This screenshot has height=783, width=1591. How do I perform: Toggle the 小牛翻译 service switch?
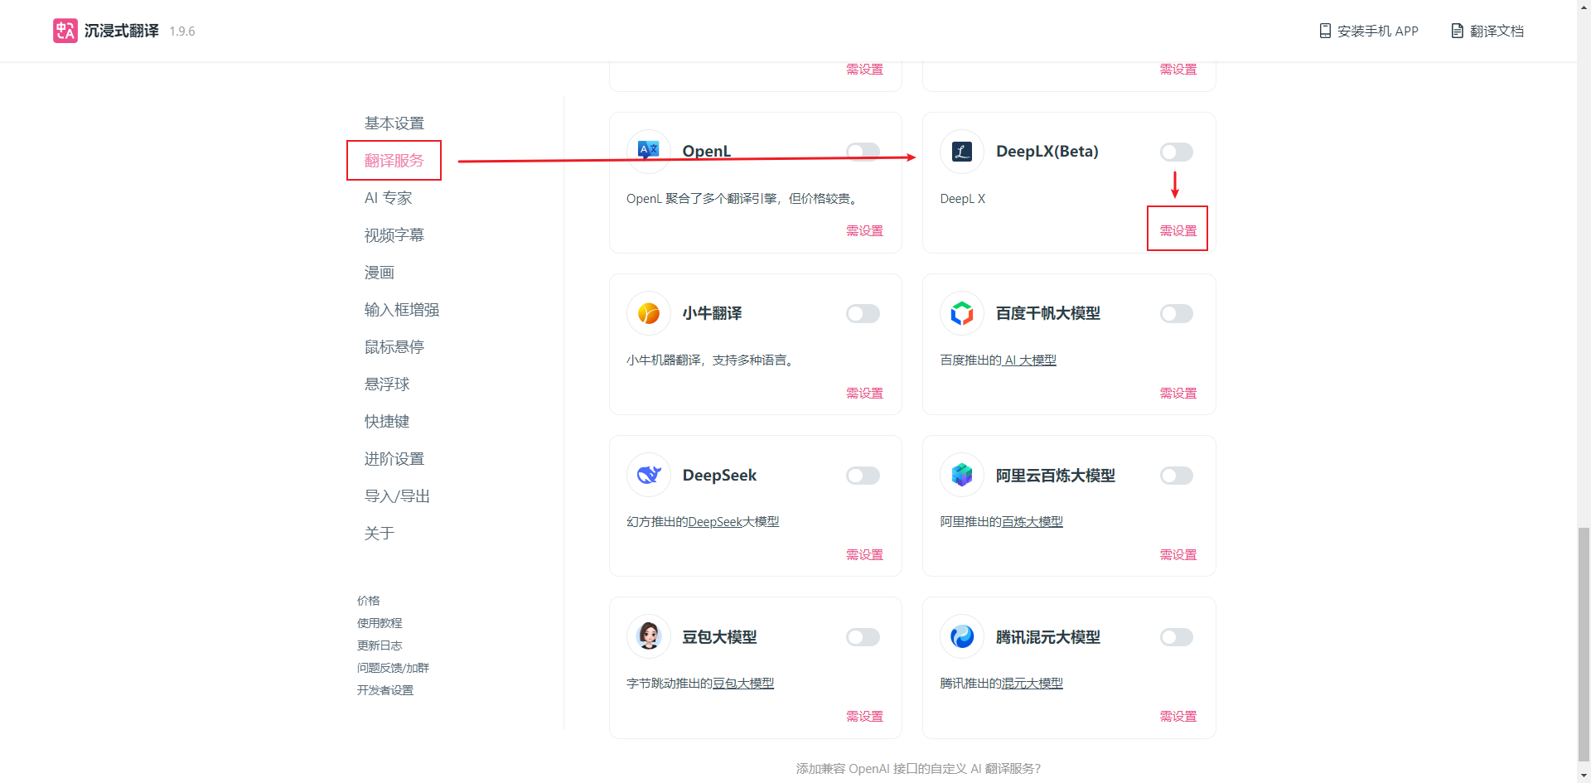tap(863, 314)
